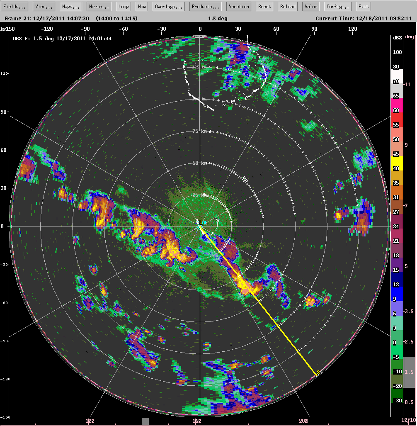417x426 pixels.
Task: Toggle animation looping with Loop
Action: [123, 6]
